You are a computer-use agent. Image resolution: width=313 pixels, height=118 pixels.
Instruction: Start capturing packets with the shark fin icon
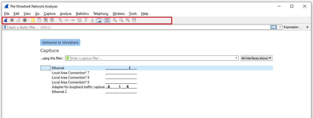(x=6, y=20)
